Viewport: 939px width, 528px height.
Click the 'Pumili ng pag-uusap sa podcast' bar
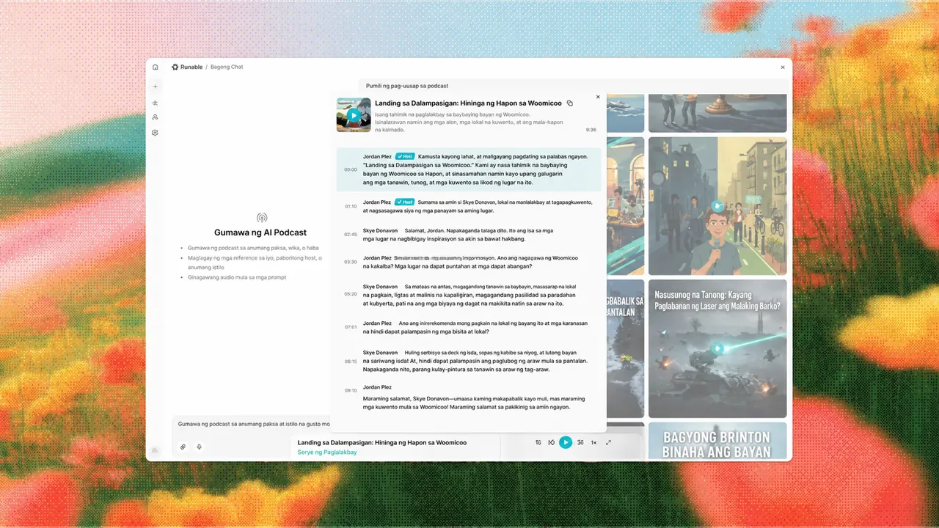click(572, 86)
